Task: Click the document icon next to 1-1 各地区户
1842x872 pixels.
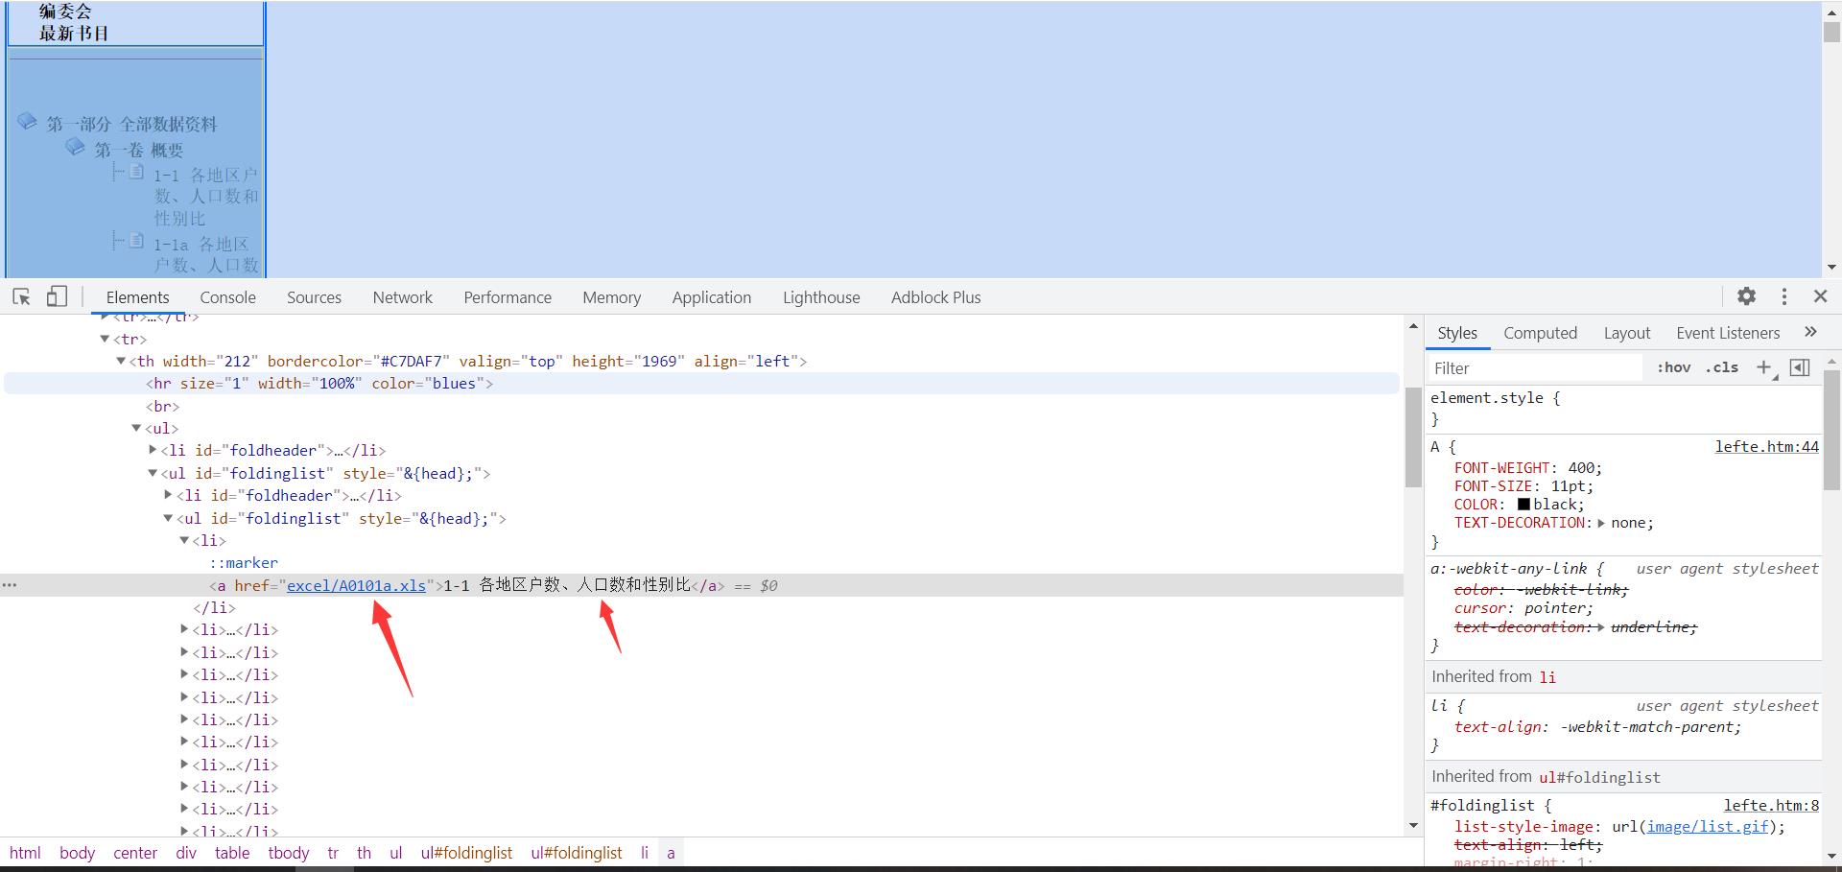Action: [x=136, y=173]
